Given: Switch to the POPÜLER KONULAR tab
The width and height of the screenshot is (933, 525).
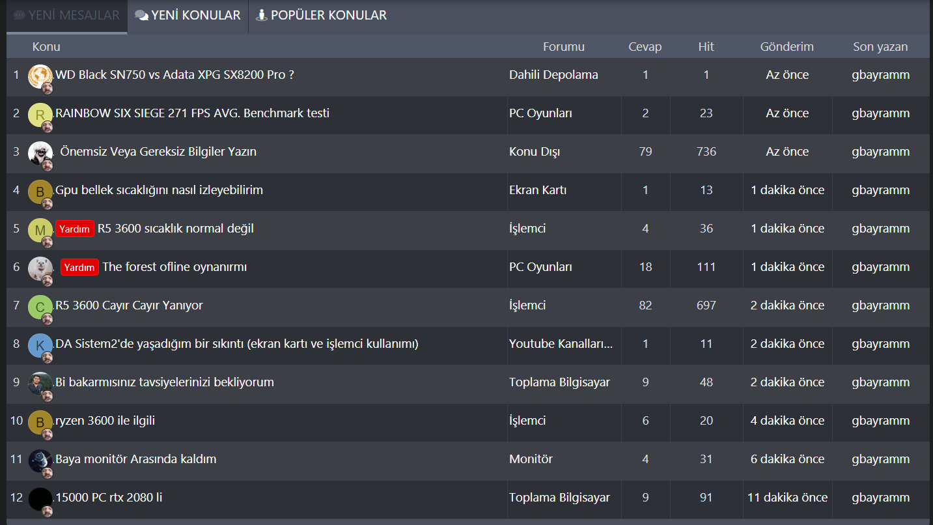Looking at the screenshot, I should tap(322, 15).
